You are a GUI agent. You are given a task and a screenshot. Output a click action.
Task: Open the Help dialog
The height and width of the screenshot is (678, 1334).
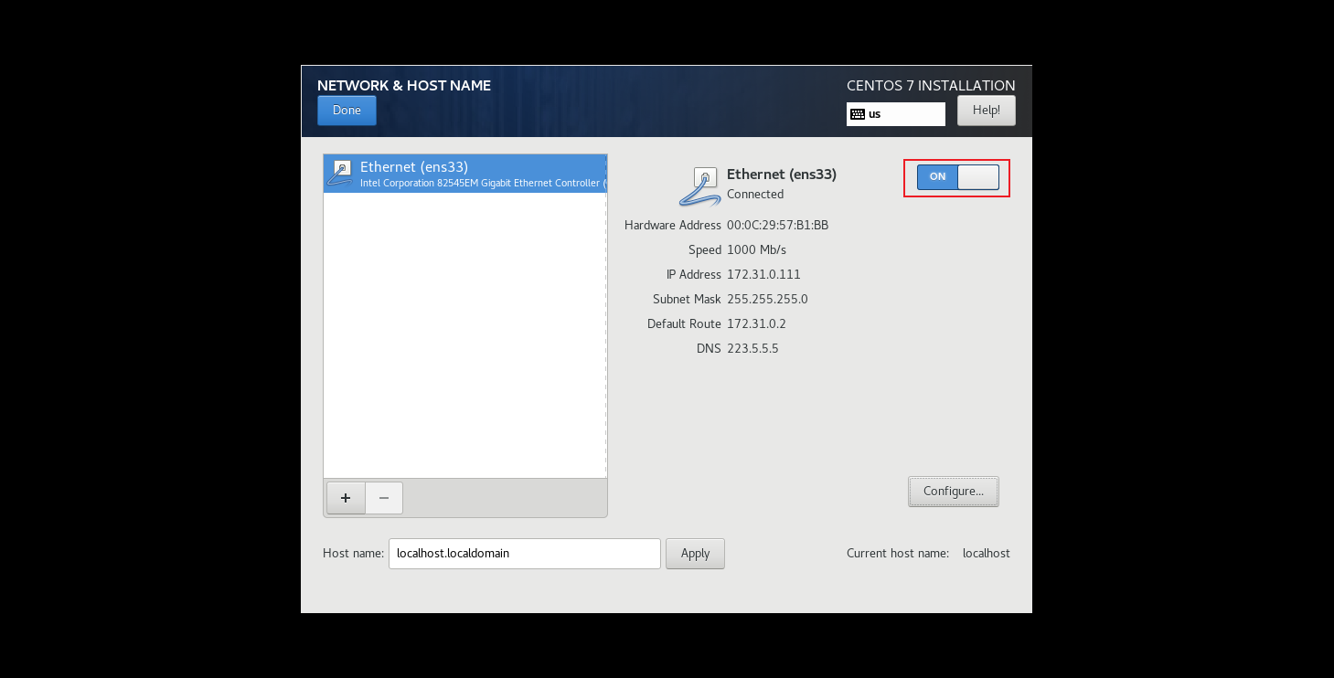987,111
